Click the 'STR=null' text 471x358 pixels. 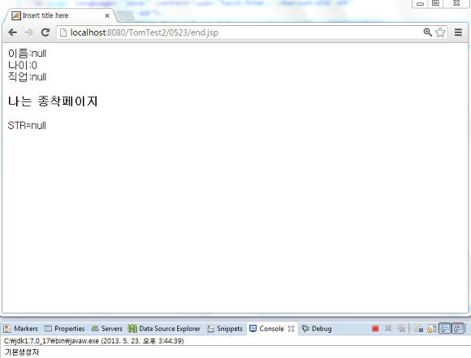(x=27, y=125)
